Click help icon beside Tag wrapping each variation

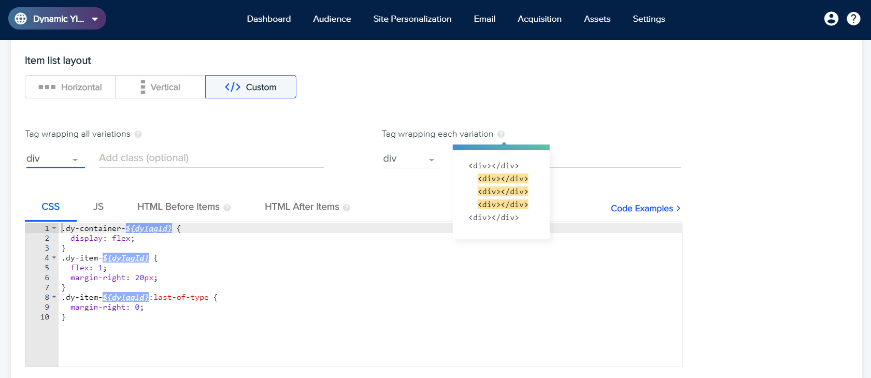click(x=501, y=134)
